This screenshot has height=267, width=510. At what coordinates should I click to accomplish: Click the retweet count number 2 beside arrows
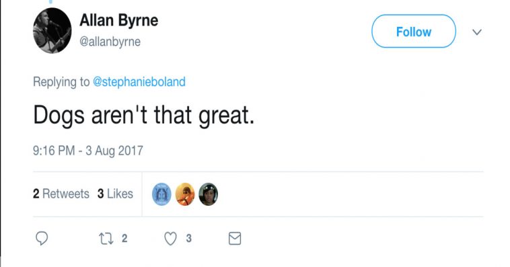pyautogui.click(x=124, y=238)
